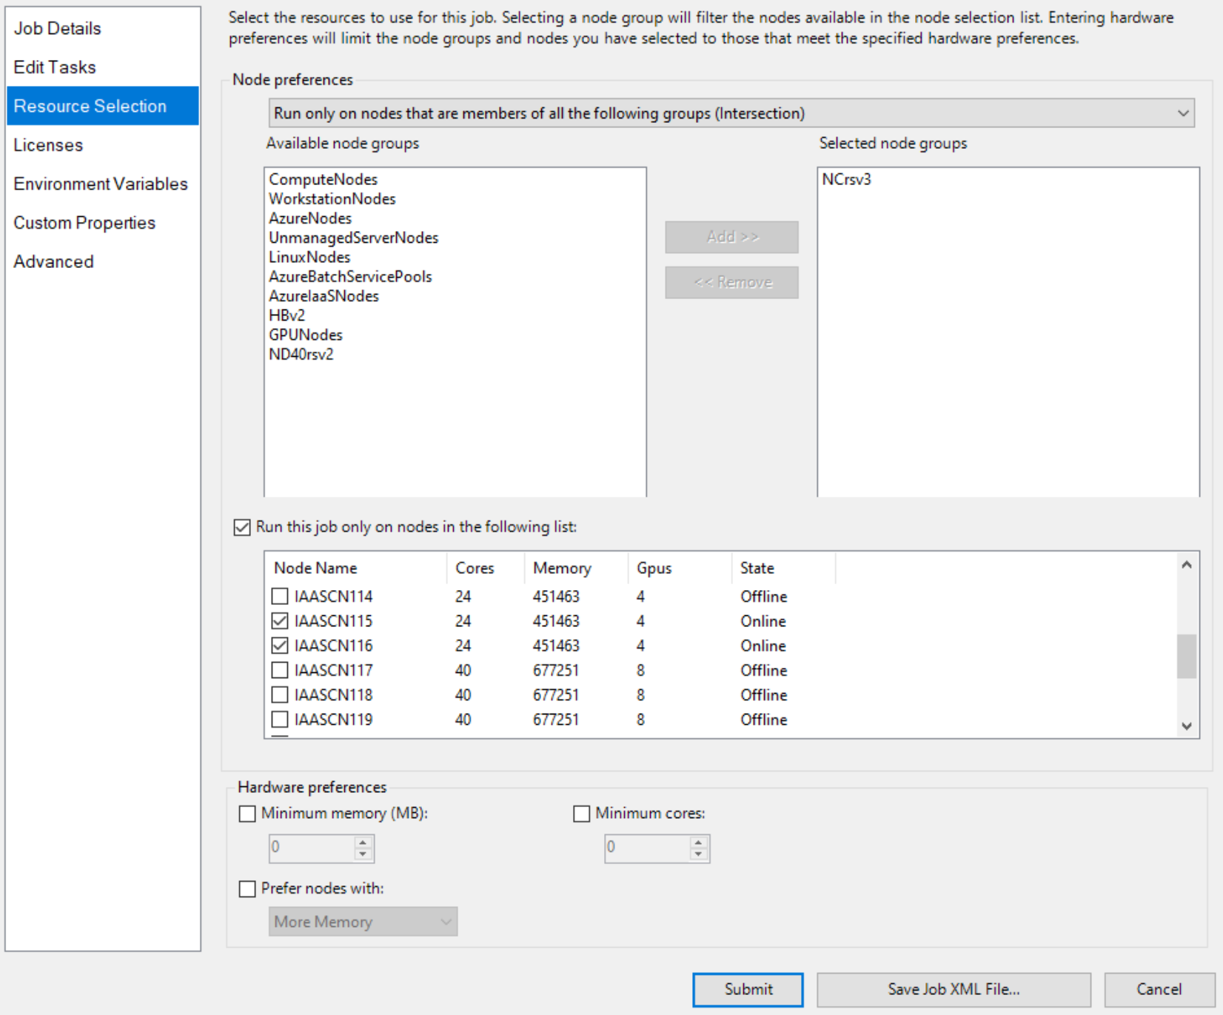Increase minimum cores with up spinner
1223x1015 pixels.
698,842
